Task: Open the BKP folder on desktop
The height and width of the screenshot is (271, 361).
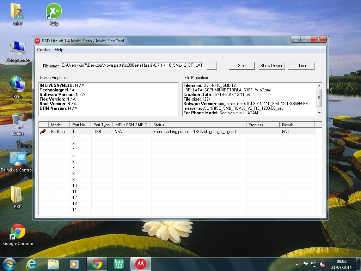Action: click(18, 195)
